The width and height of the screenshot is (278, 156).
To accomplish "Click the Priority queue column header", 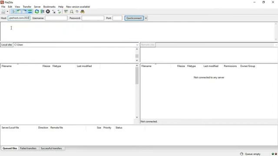I will point(107,127).
